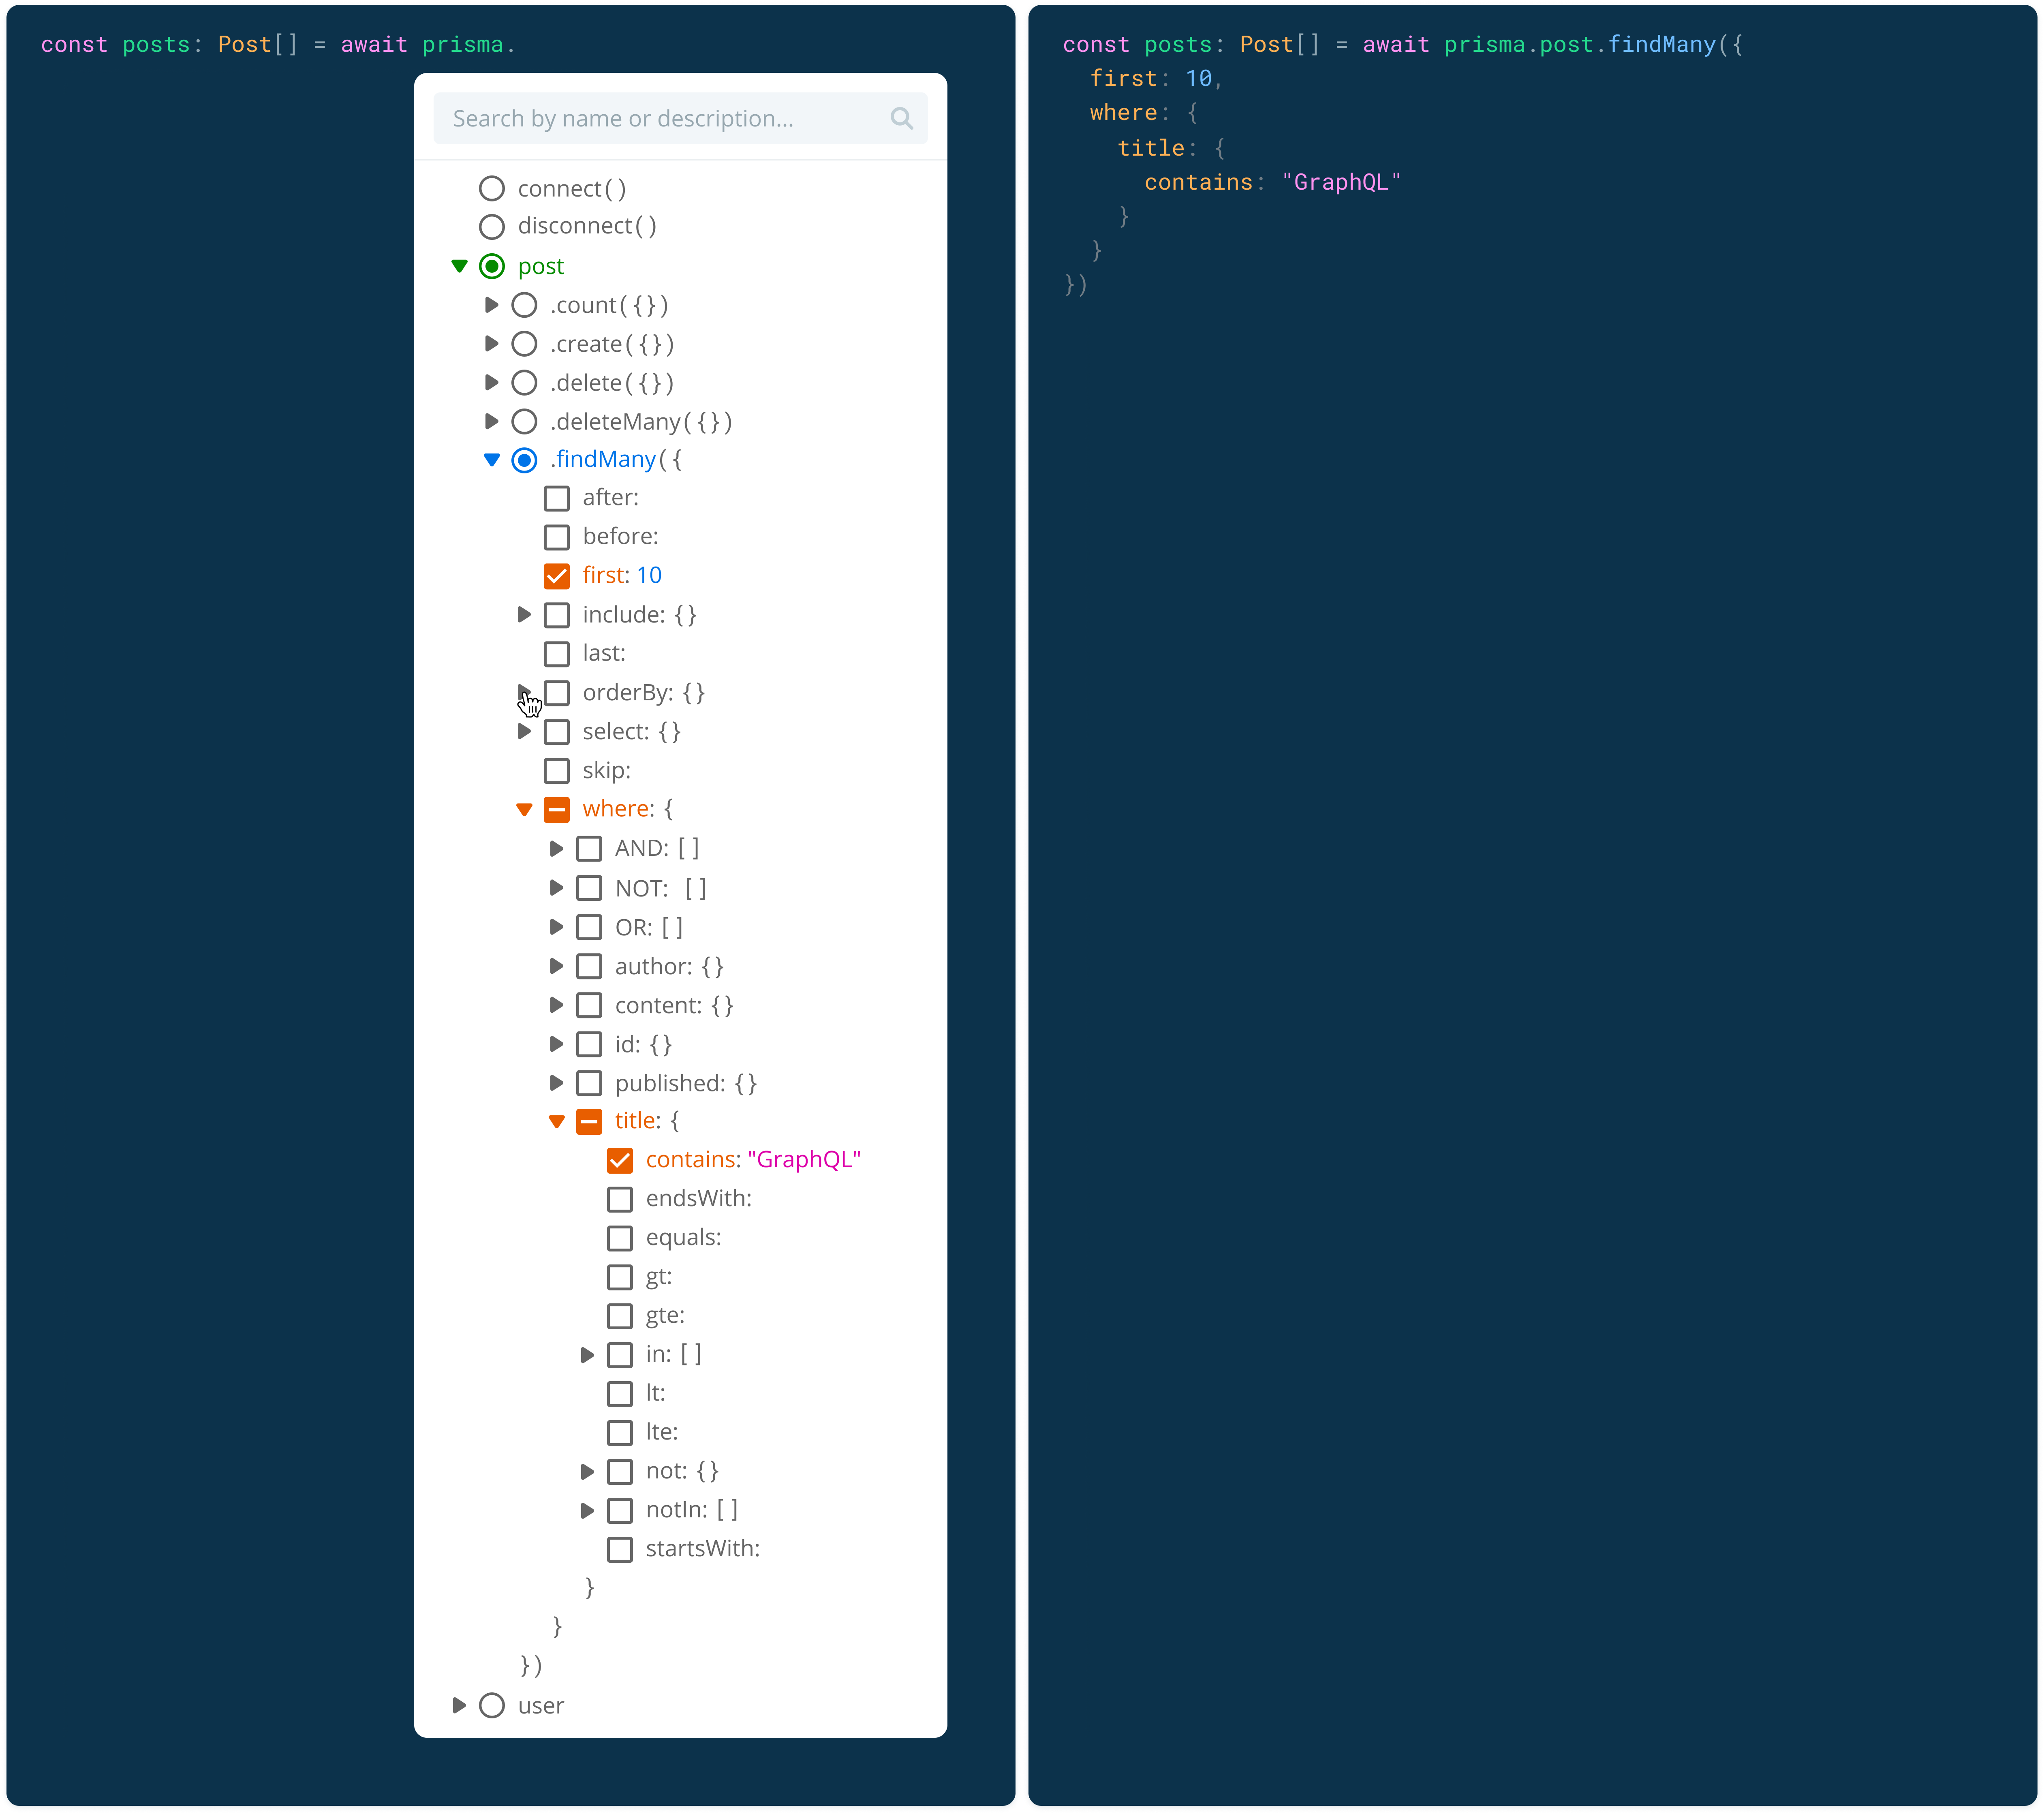2044x1814 pixels.
Task: Collapse the .findMany node
Action: point(491,460)
